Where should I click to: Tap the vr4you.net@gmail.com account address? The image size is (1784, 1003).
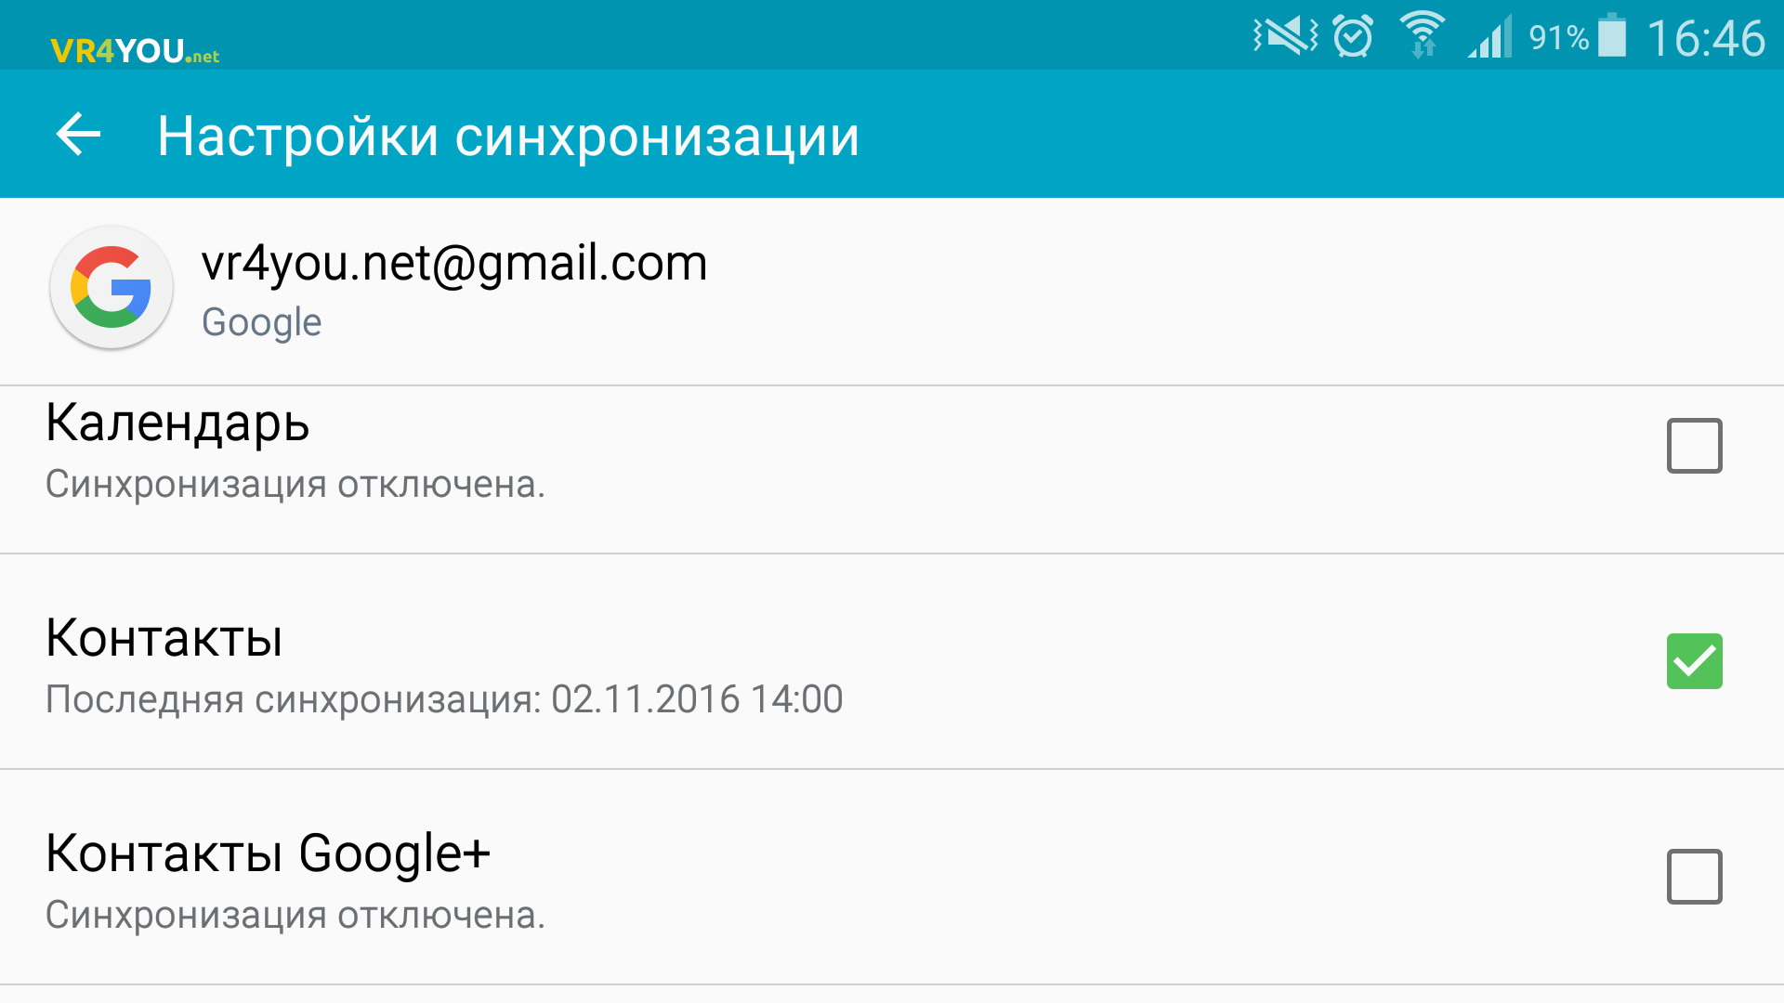tap(454, 264)
